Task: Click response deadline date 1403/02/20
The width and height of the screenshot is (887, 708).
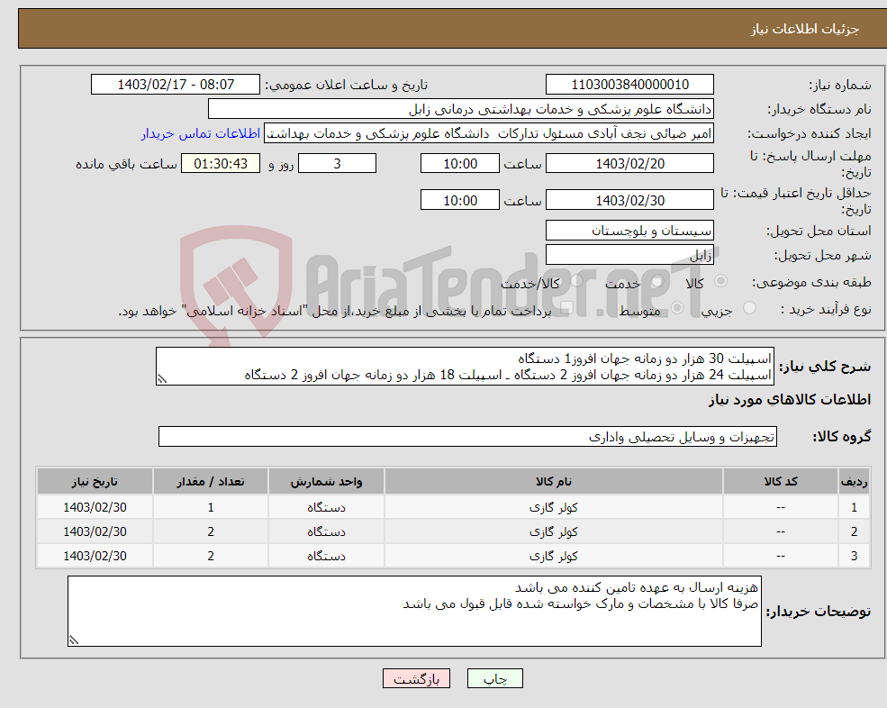Action: [x=629, y=164]
